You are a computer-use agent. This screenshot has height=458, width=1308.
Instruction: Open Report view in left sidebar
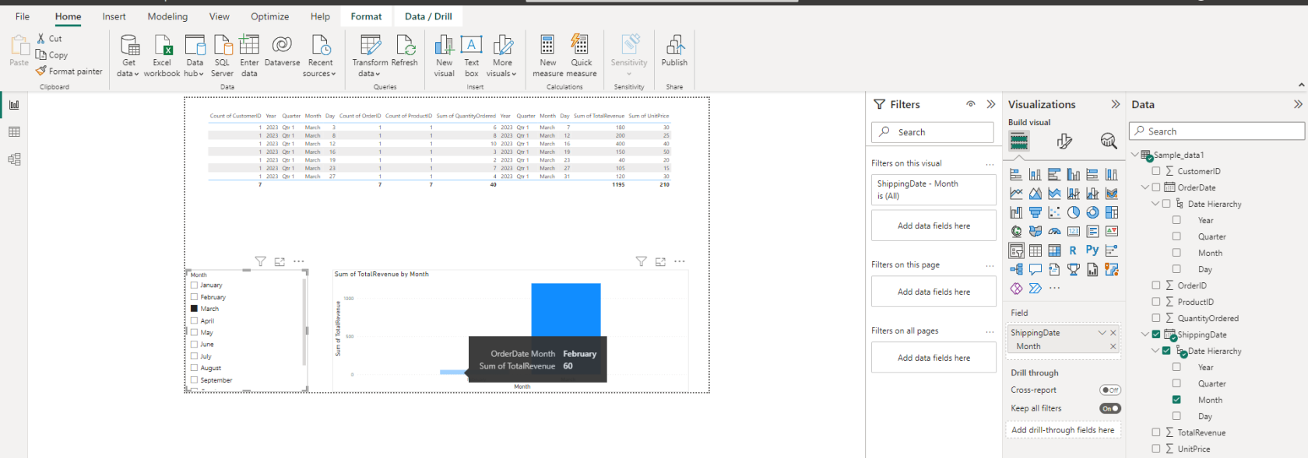click(14, 105)
